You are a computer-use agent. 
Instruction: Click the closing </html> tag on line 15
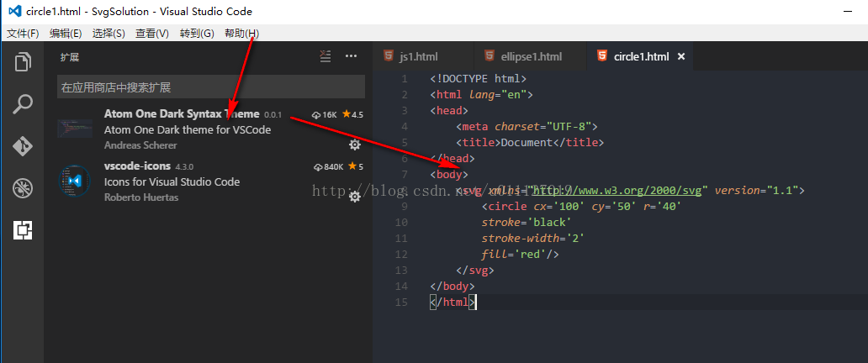coord(453,302)
